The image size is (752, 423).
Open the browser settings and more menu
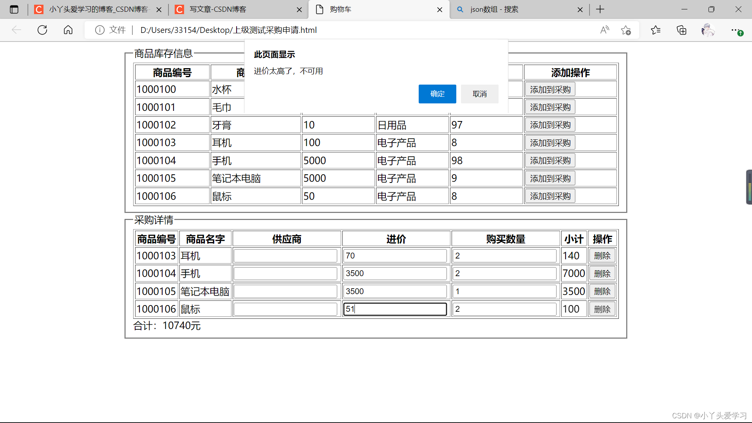736,30
